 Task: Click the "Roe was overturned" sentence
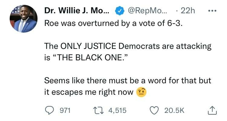pyautogui.click(x=113, y=23)
